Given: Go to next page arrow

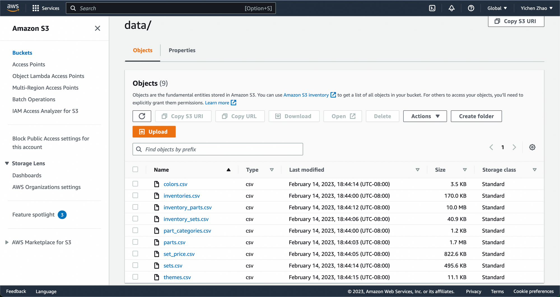Looking at the screenshot, I should pos(514,147).
